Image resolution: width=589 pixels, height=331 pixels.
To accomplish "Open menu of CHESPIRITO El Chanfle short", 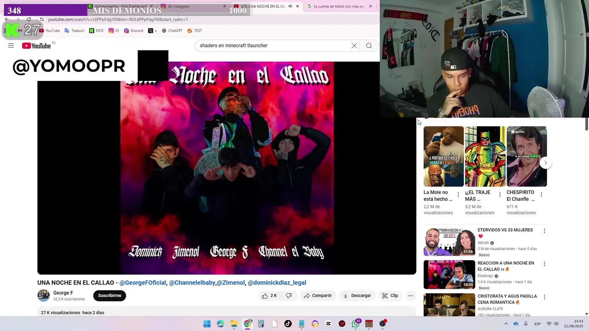I will [x=541, y=194].
